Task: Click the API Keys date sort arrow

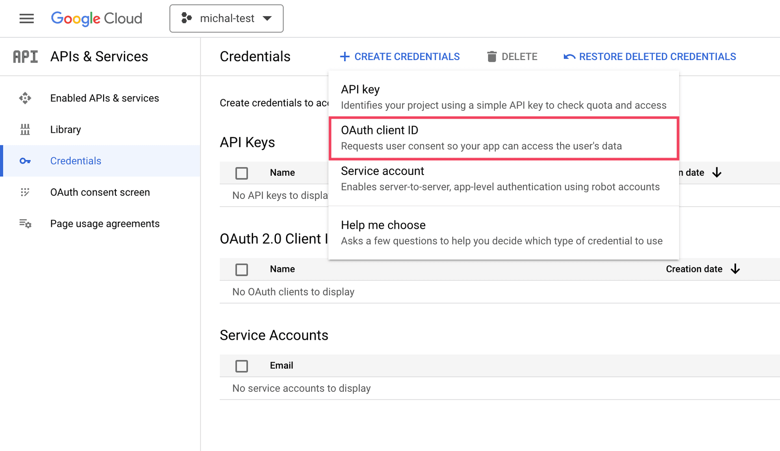Action: [717, 173]
